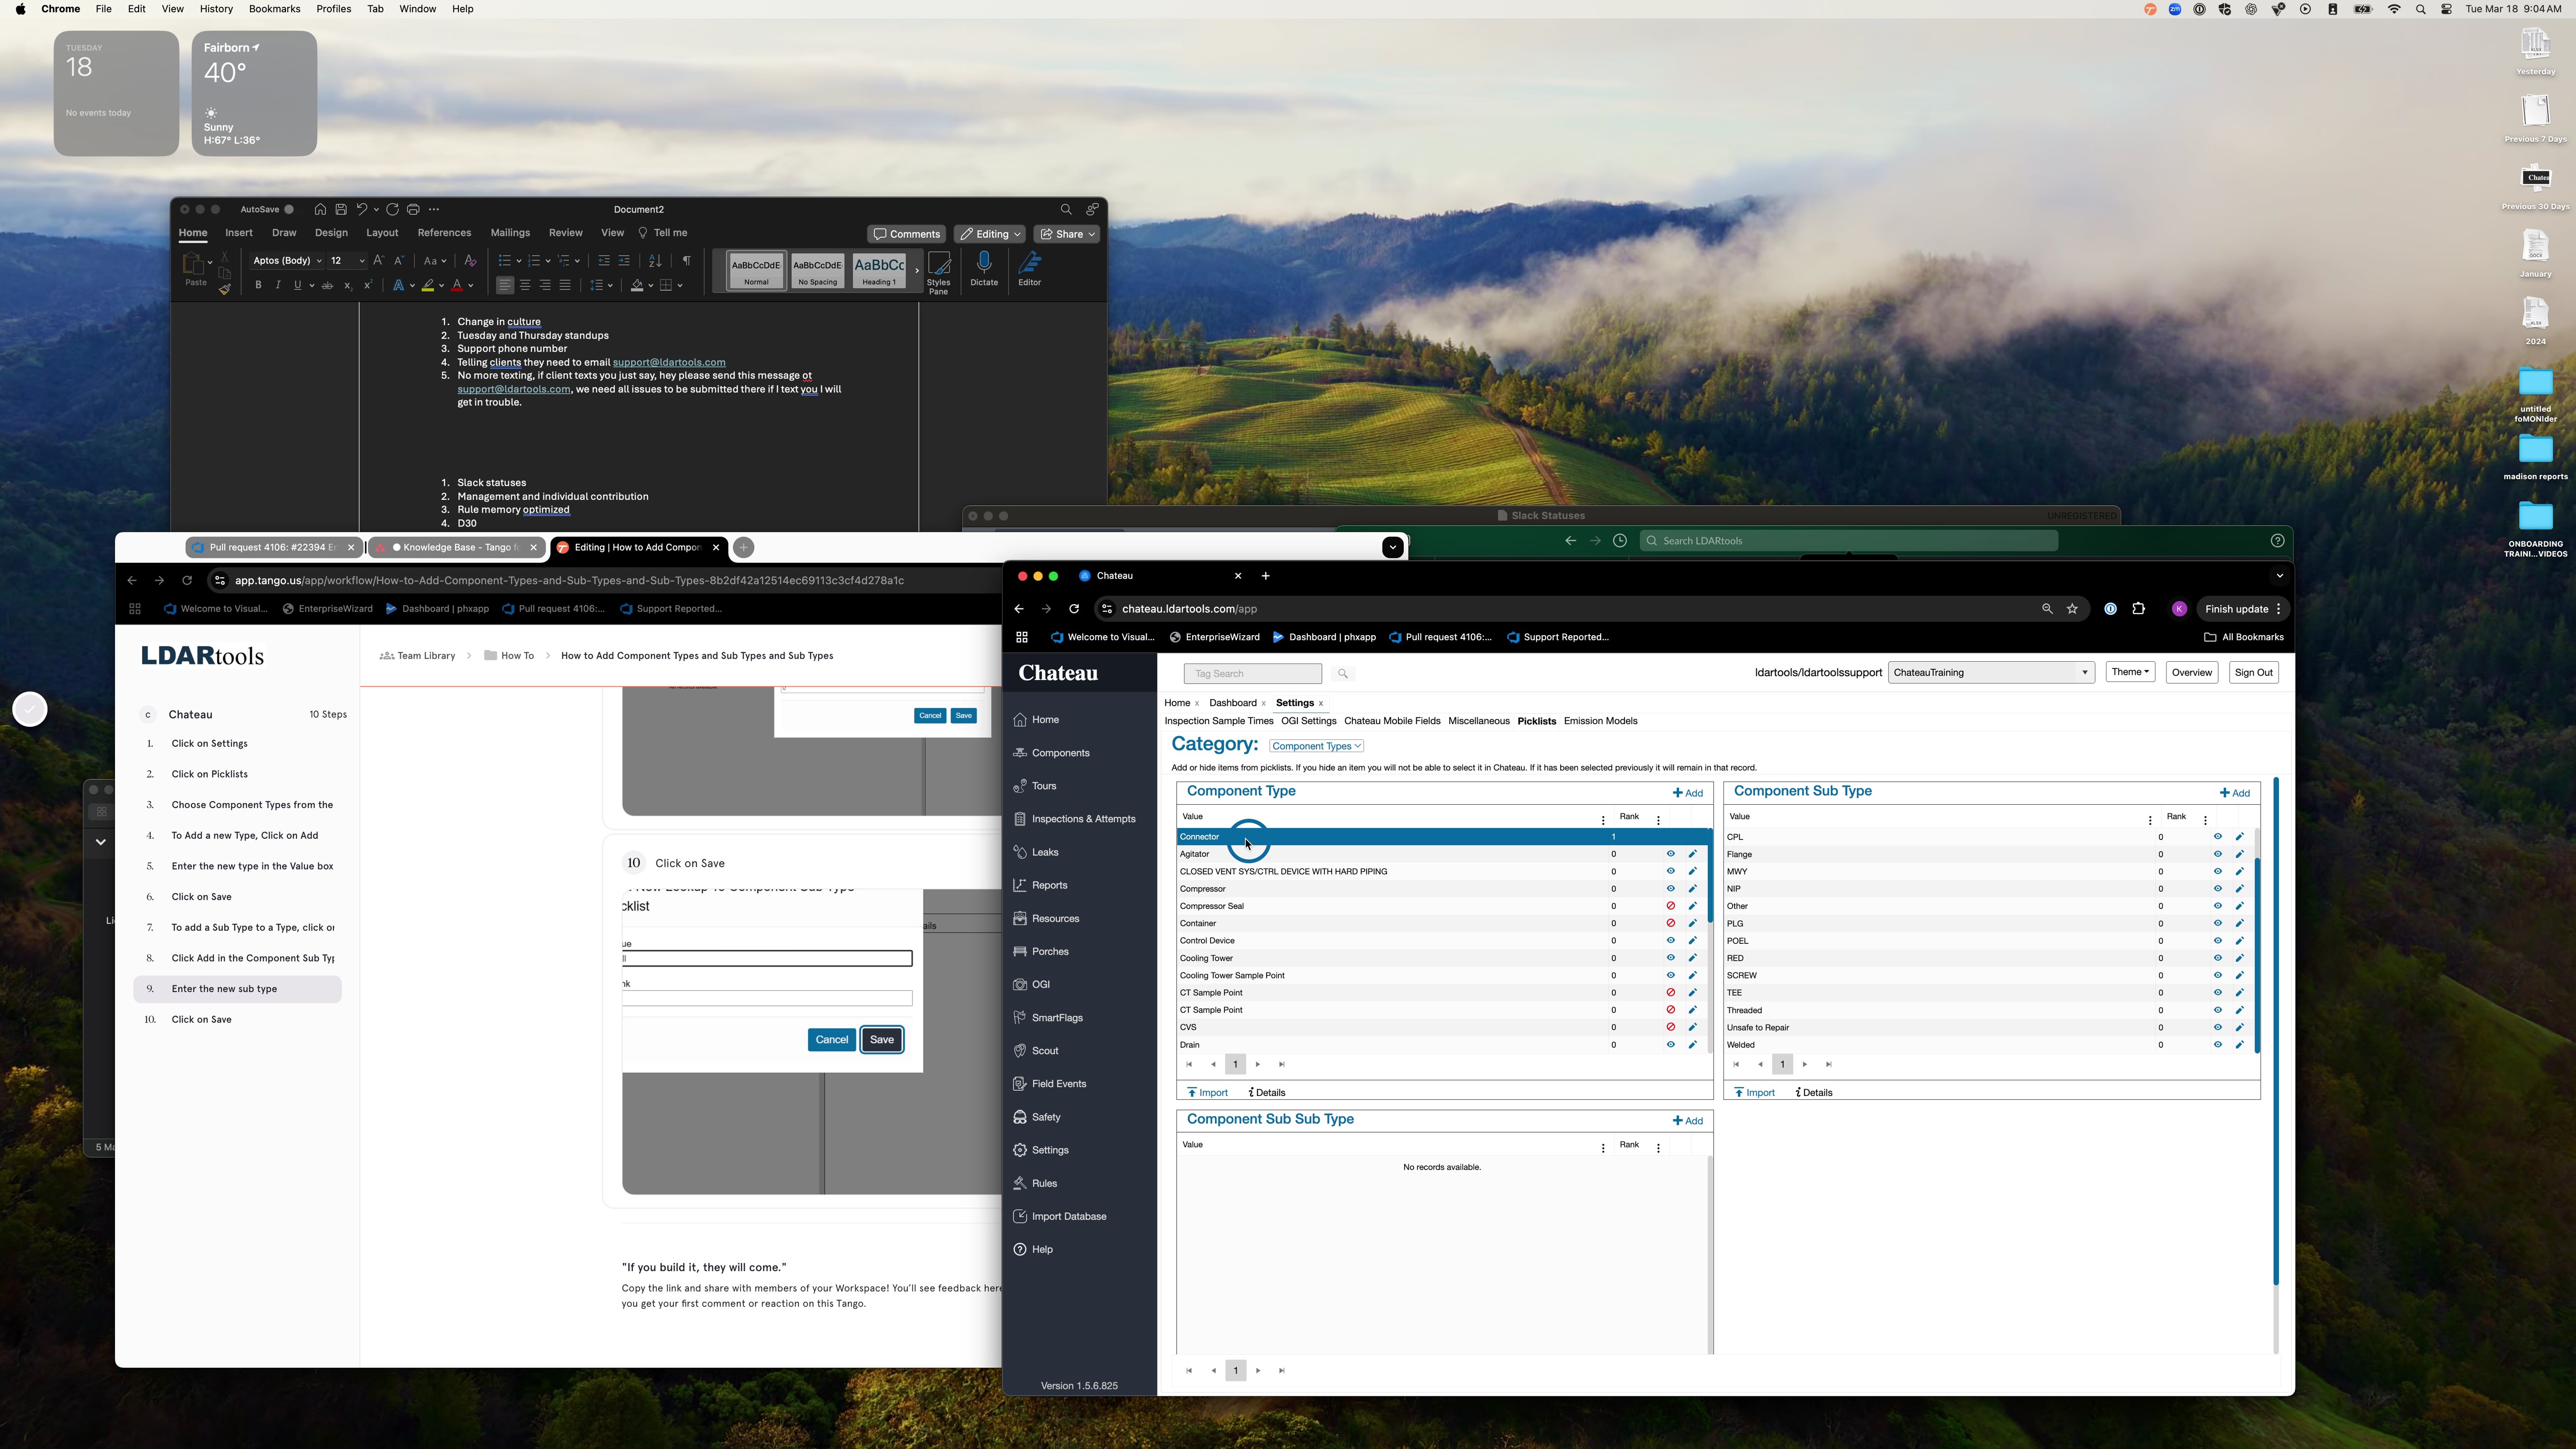This screenshot has width=2576, height=1449.
Task: Click the Tag Search magnifier icon
Action: pos(1343,674)
